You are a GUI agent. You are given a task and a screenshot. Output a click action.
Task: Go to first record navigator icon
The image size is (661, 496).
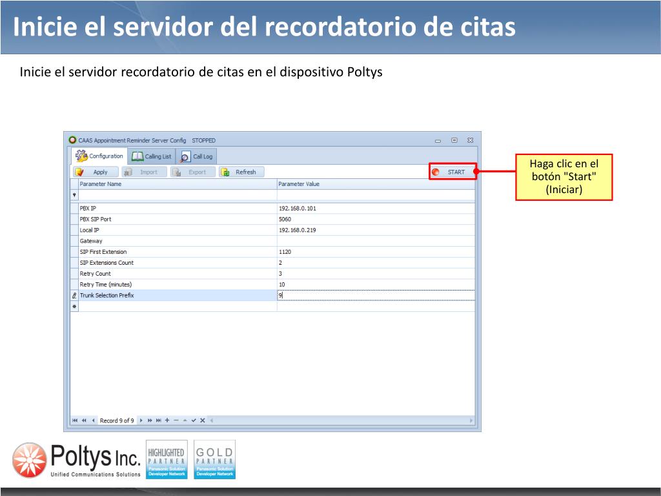[x=75, y=420]
